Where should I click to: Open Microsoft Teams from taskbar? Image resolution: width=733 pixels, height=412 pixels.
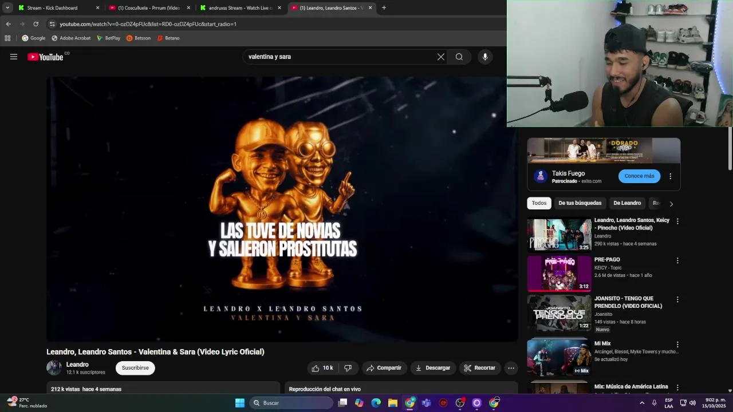(x=426, y=403)
